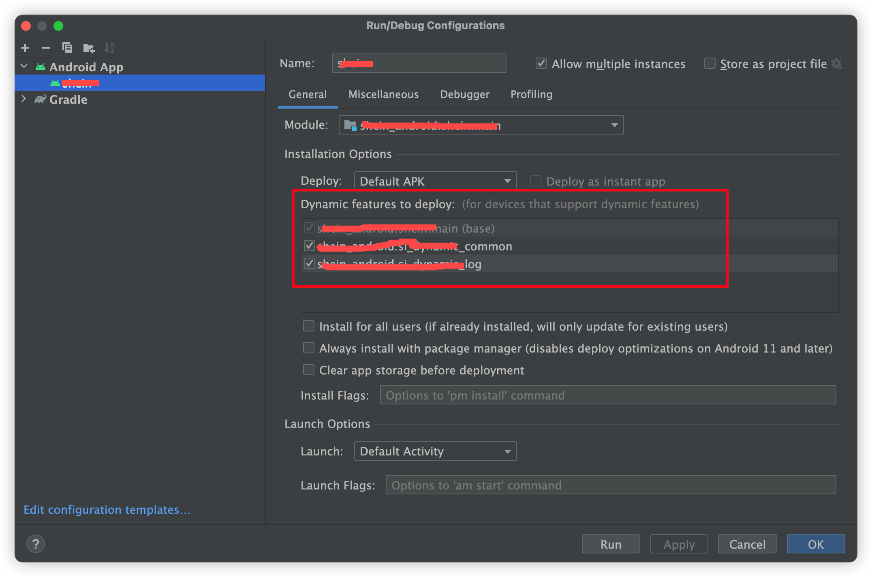The image size is (872, 577).
Task: Click the help question mark icon
Action: pyautogui.click(x=36, y=544)
